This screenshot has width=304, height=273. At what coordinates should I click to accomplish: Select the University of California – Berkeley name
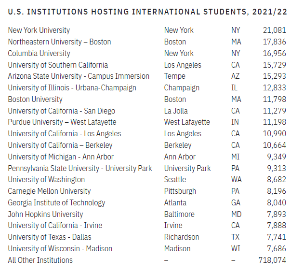[60, 145]
